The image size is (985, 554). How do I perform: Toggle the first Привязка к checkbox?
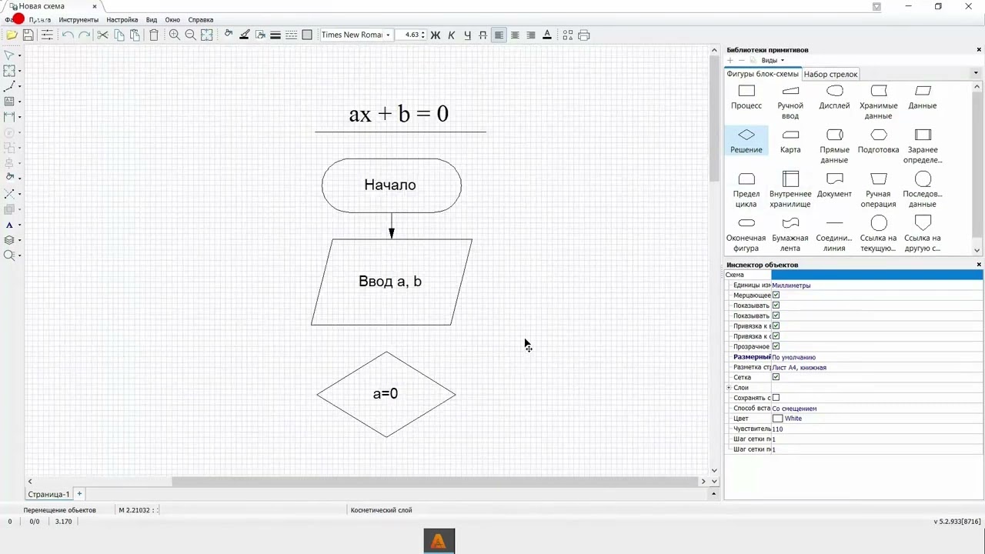pyautogui.click(x=776, y=325)
